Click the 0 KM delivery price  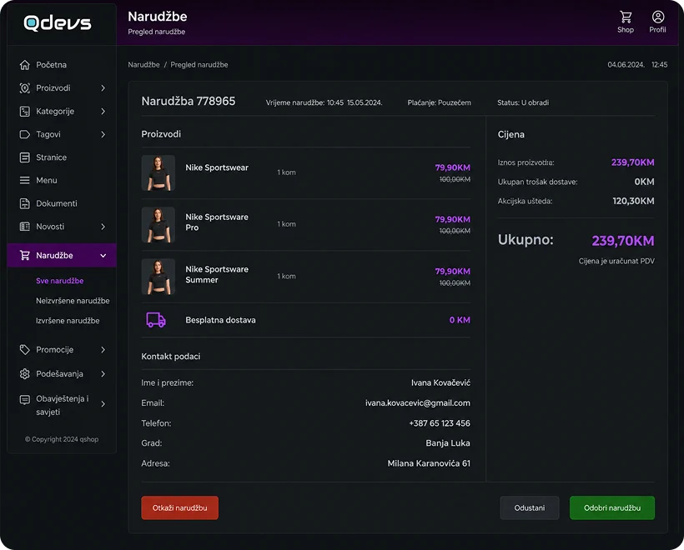point(460,320)
